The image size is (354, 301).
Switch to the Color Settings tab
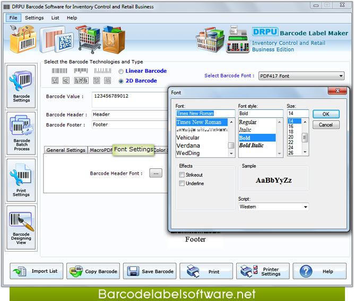tap(161, 150)
